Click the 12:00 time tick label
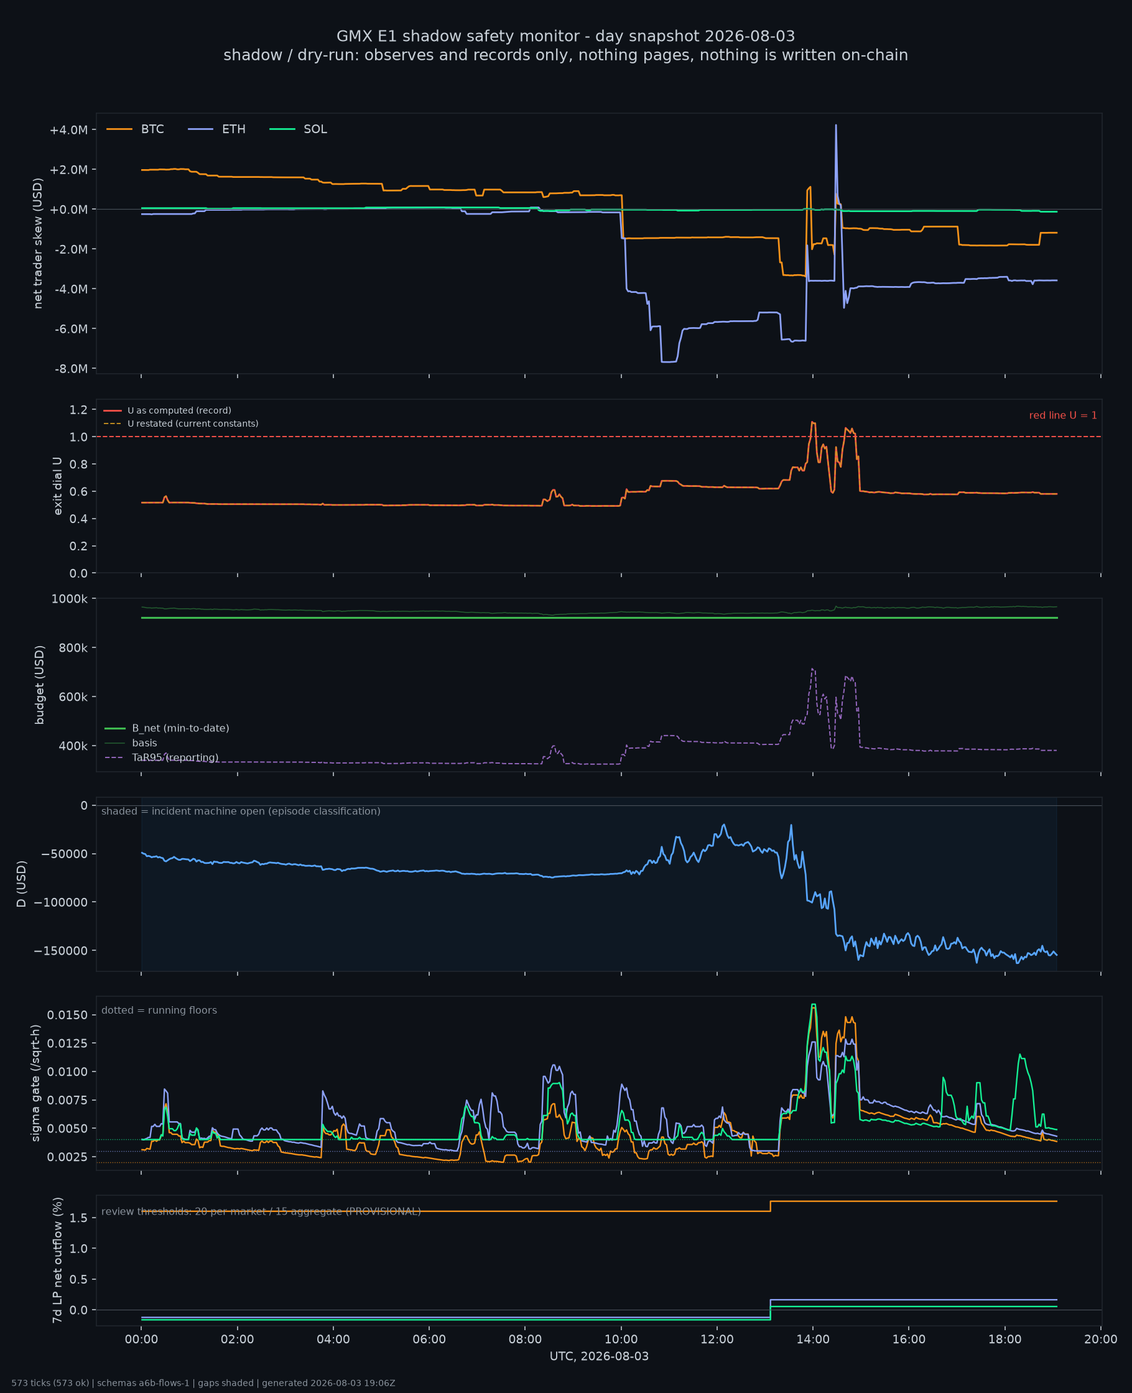1132x1393 pixels. point(717,1340)
